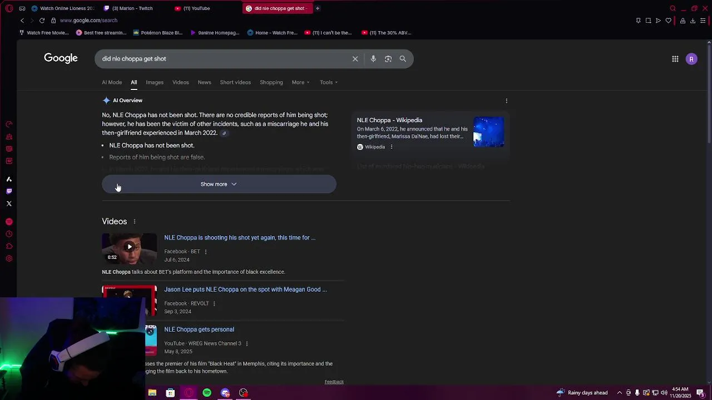The height and width of the screenshot is (400, 712).
Task: Open Videos section three-dot menu
Action: tap(134, 222)
